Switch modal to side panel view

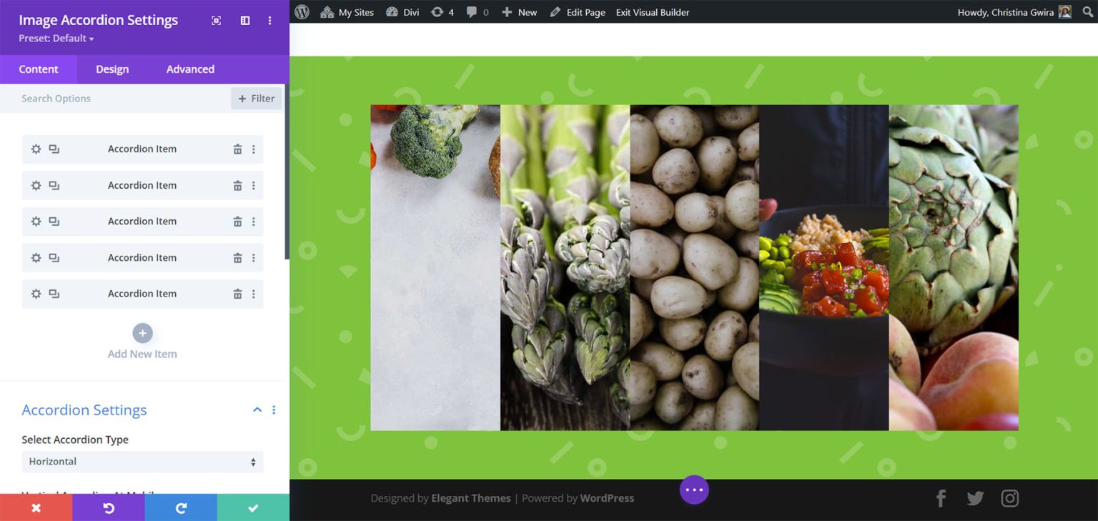pos(244,21)
